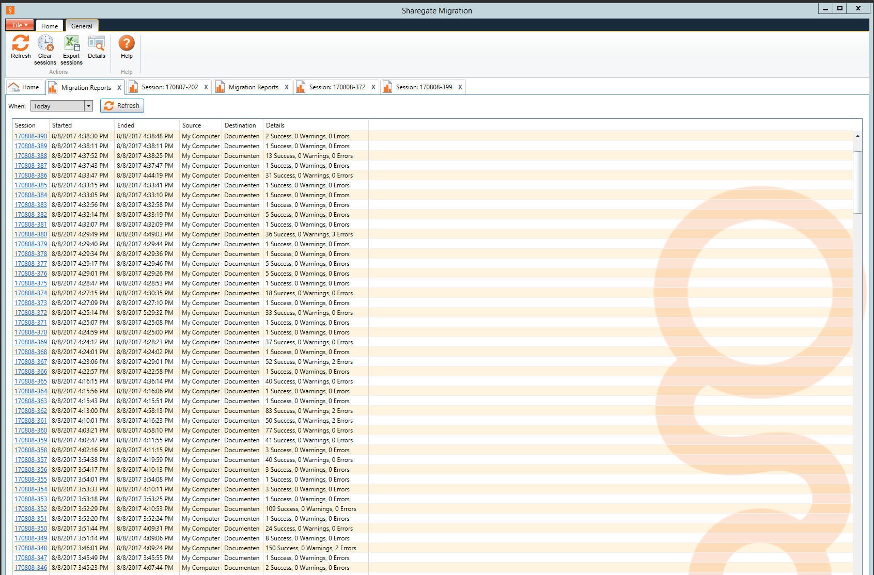Image resolution: width=874 pixels, height=575 pixels.
Task: Click ended time '8/8/2017 4:49:03 PM'
Action: click(145, 234)
